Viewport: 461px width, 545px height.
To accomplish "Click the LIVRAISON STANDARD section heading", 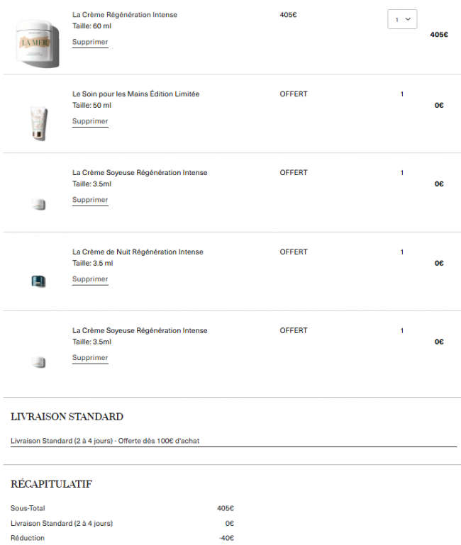I will click(67, 417).
